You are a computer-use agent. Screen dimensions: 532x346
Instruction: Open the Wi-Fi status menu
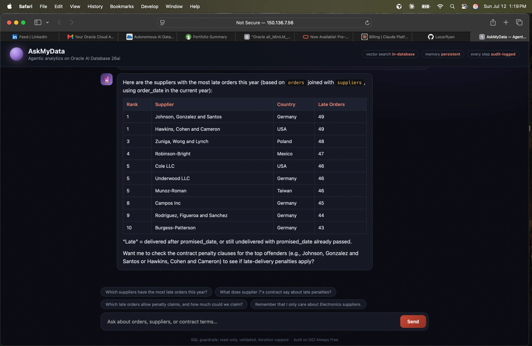tap(440, 6)
